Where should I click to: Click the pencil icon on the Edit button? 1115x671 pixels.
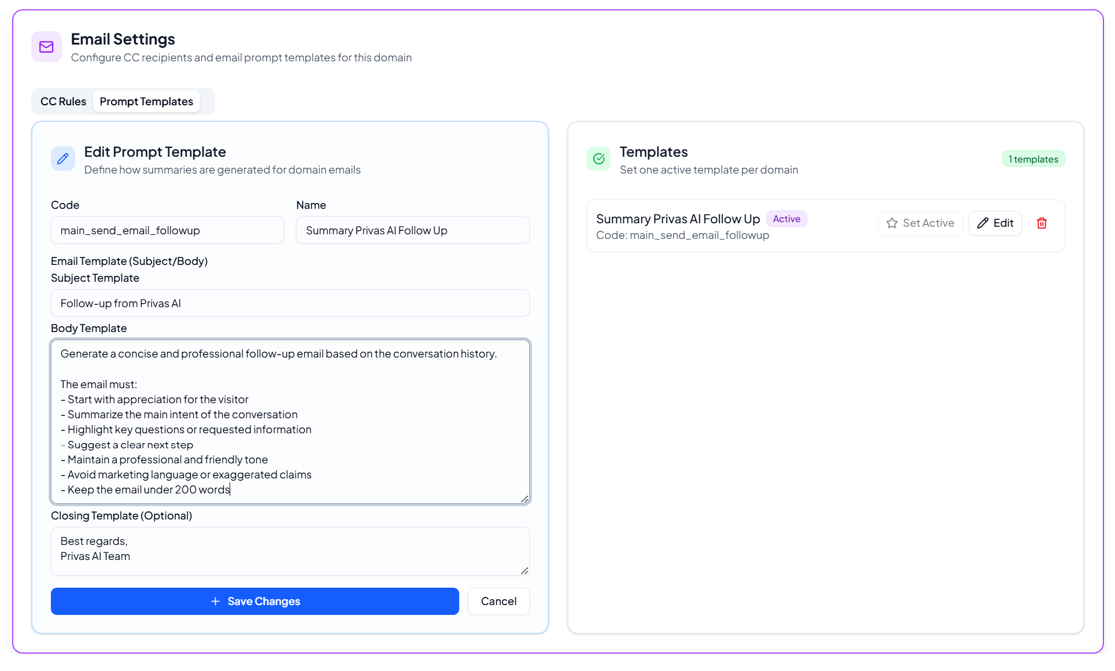point(983,223)
